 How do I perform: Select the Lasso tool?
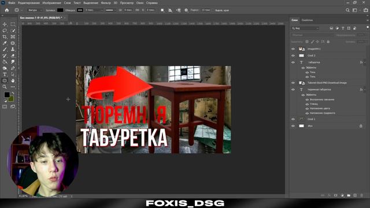pos(5,31)
